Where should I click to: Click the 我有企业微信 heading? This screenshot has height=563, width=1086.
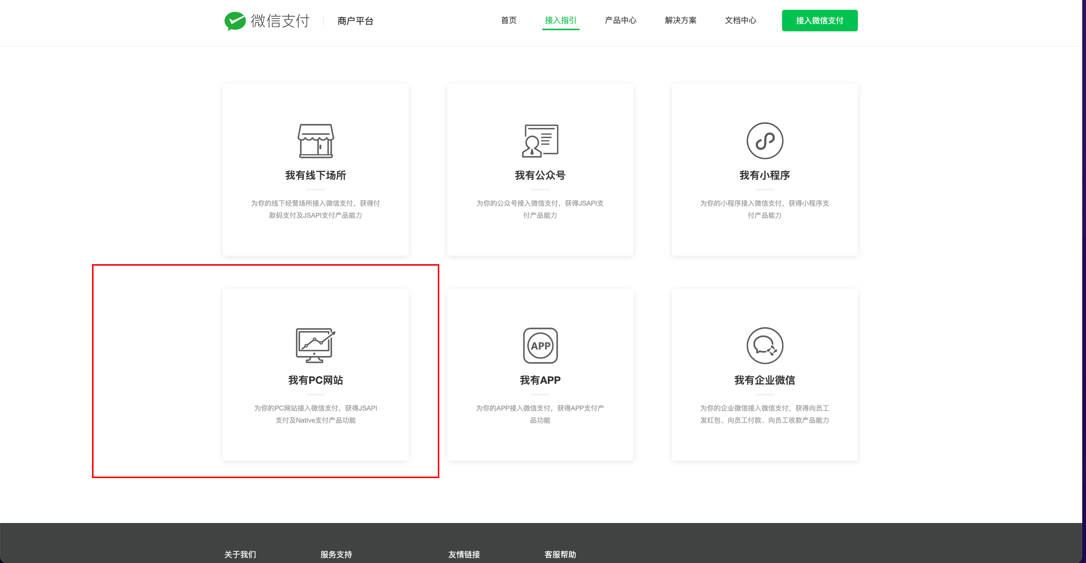coord(764,380)
